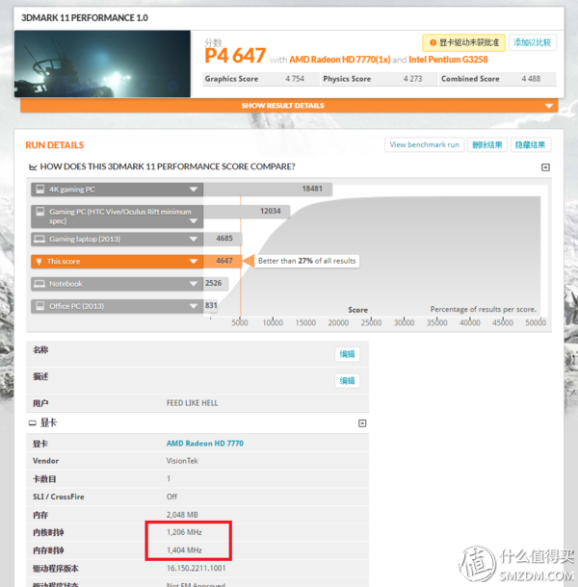Expand the This score dropdown
Image resolution: width=578 pixels, height=587 pixels.
click(194, 262)
